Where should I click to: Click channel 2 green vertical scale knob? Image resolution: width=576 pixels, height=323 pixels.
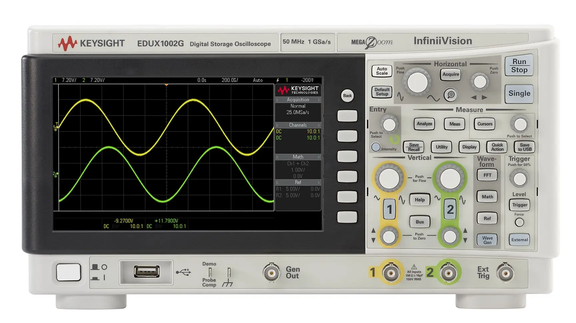point(450,179)
